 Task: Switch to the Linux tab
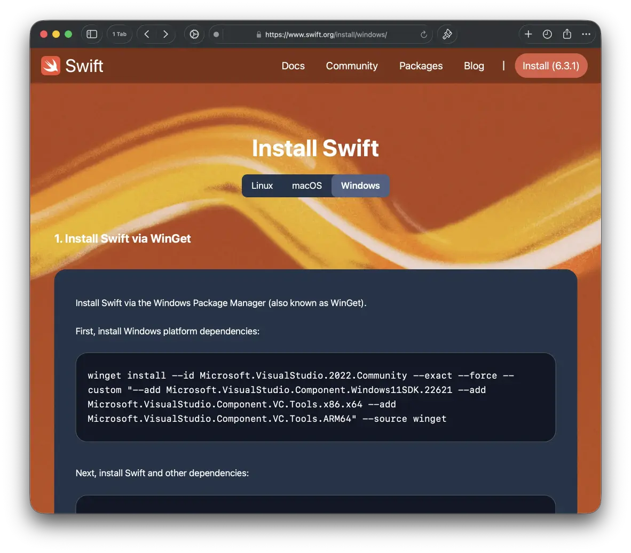pos(262,186)
